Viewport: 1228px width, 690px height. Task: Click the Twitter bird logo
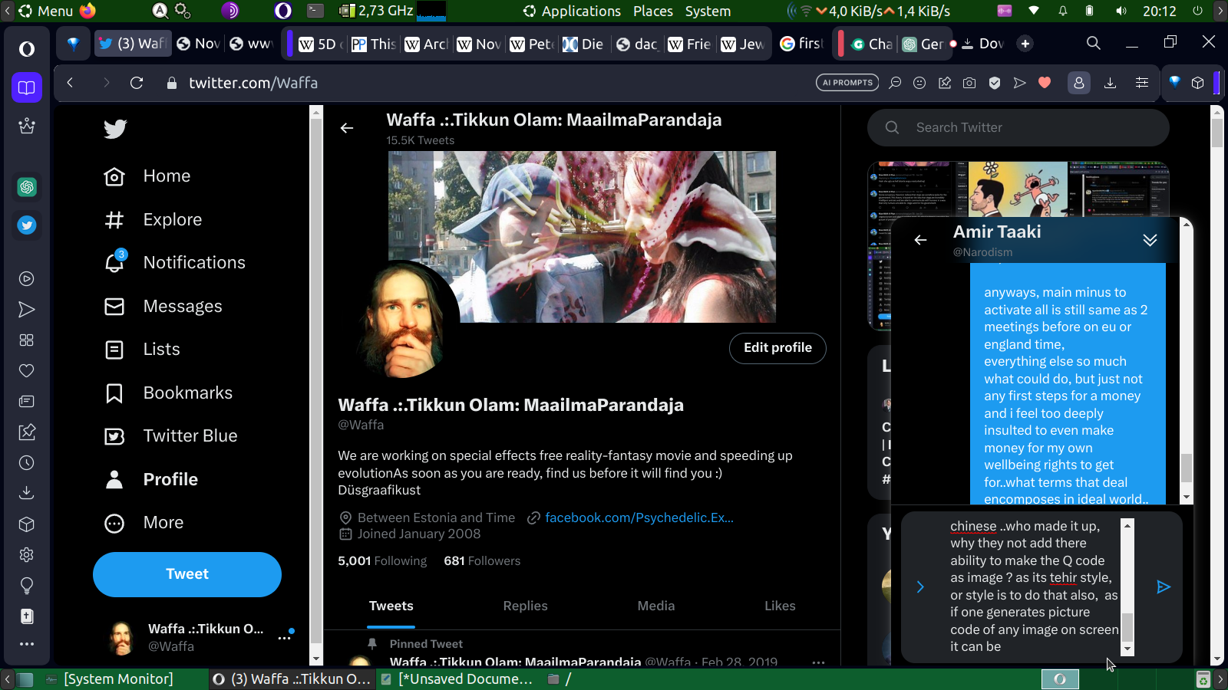pos(115,129)
